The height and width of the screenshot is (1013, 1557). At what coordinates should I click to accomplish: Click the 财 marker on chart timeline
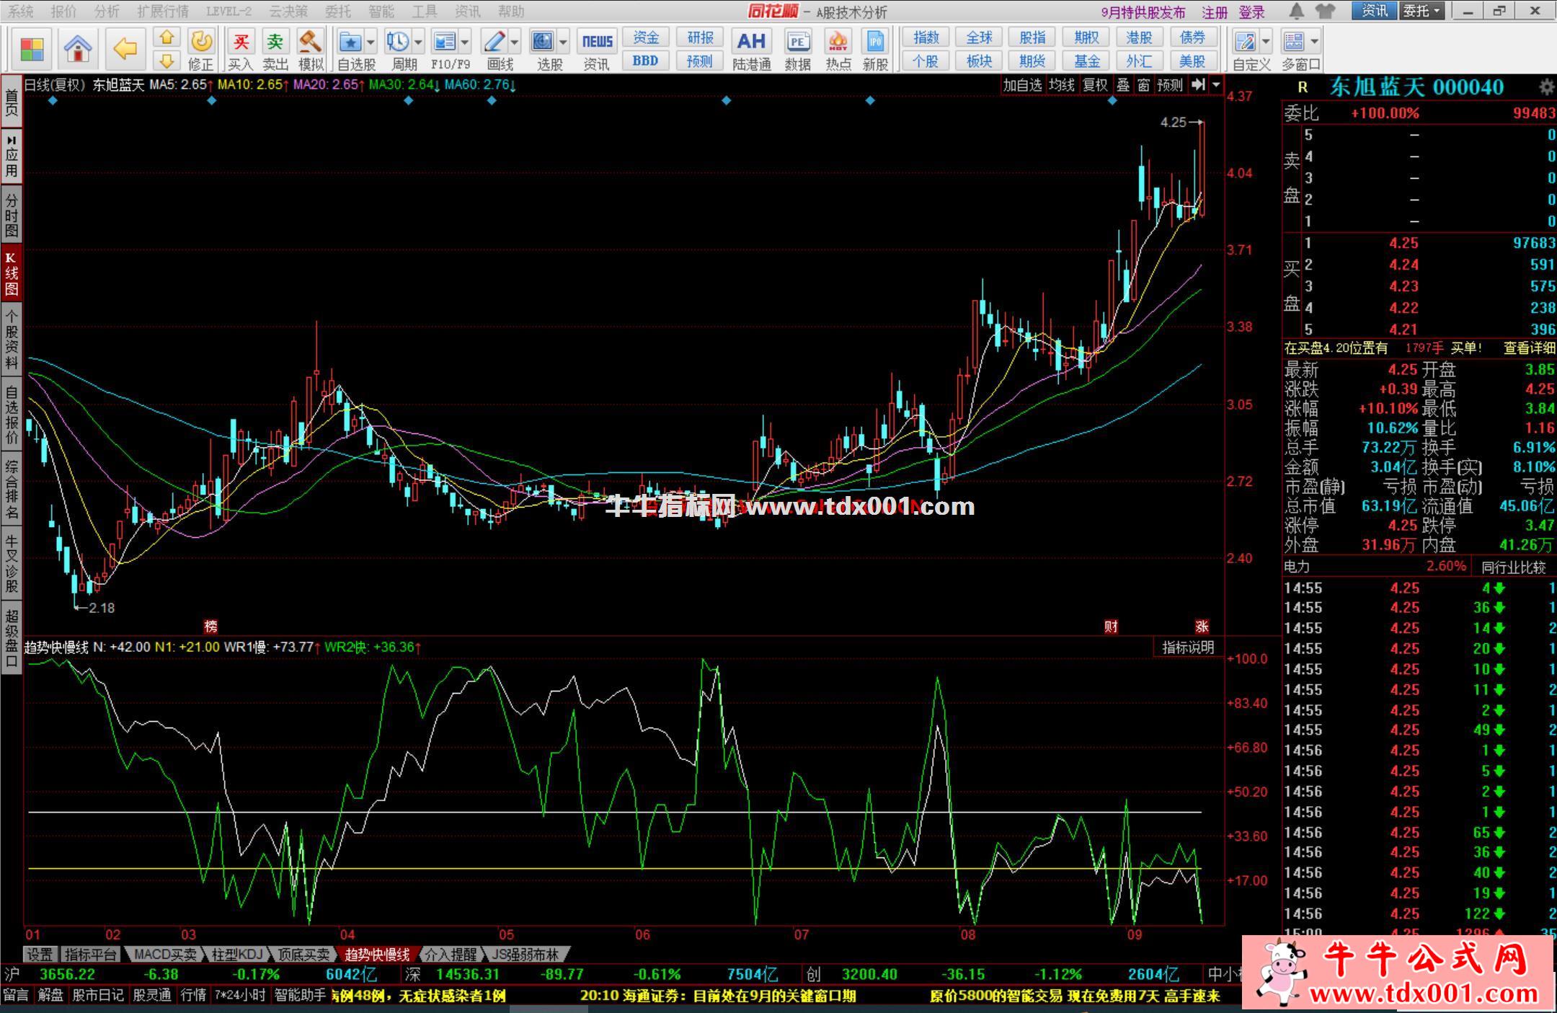(x=1111, y=626)
